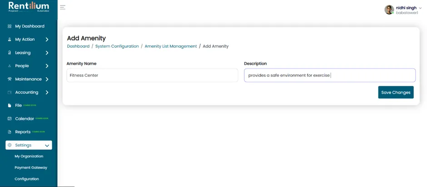Viewport: 427px width, 187px height.
Task: Go to System Configuration breadcrumb link
Action: click(x=117, y=46)
